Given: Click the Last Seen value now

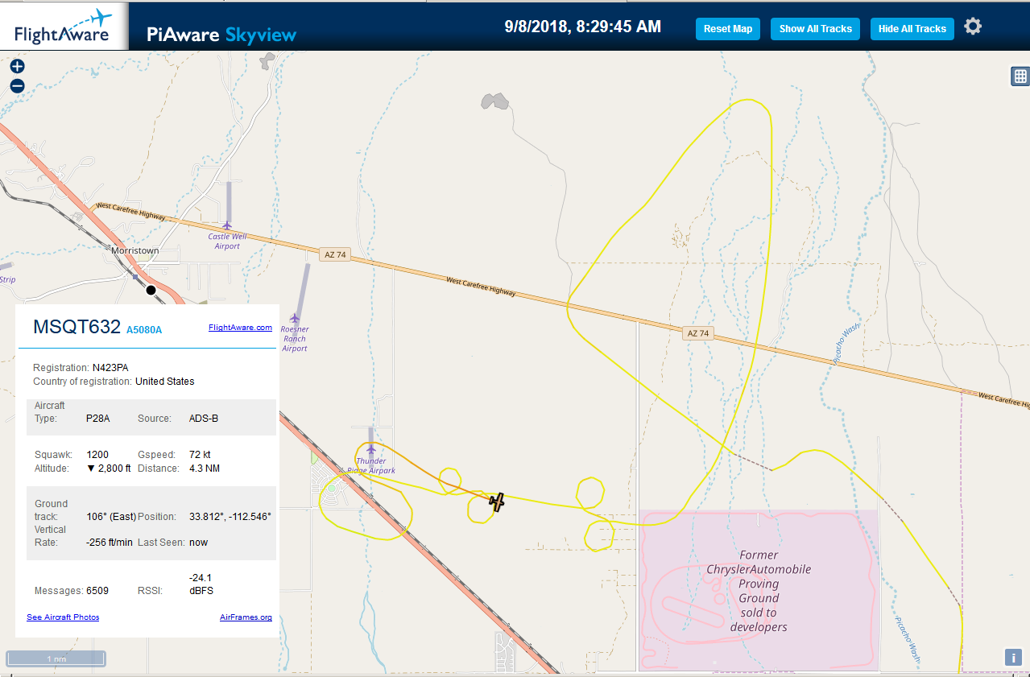Looking at the screenshot, I should (x=198, y=543).
